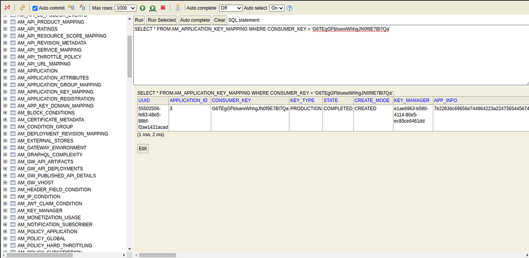Screen dimensions: 529x258
Task: Expand the AM_CERTIFICATE_METADATA tree node
Action: pos(5,120)
